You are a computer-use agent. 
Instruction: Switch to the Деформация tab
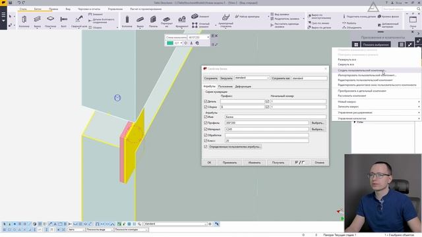click(x=243, y=86)
